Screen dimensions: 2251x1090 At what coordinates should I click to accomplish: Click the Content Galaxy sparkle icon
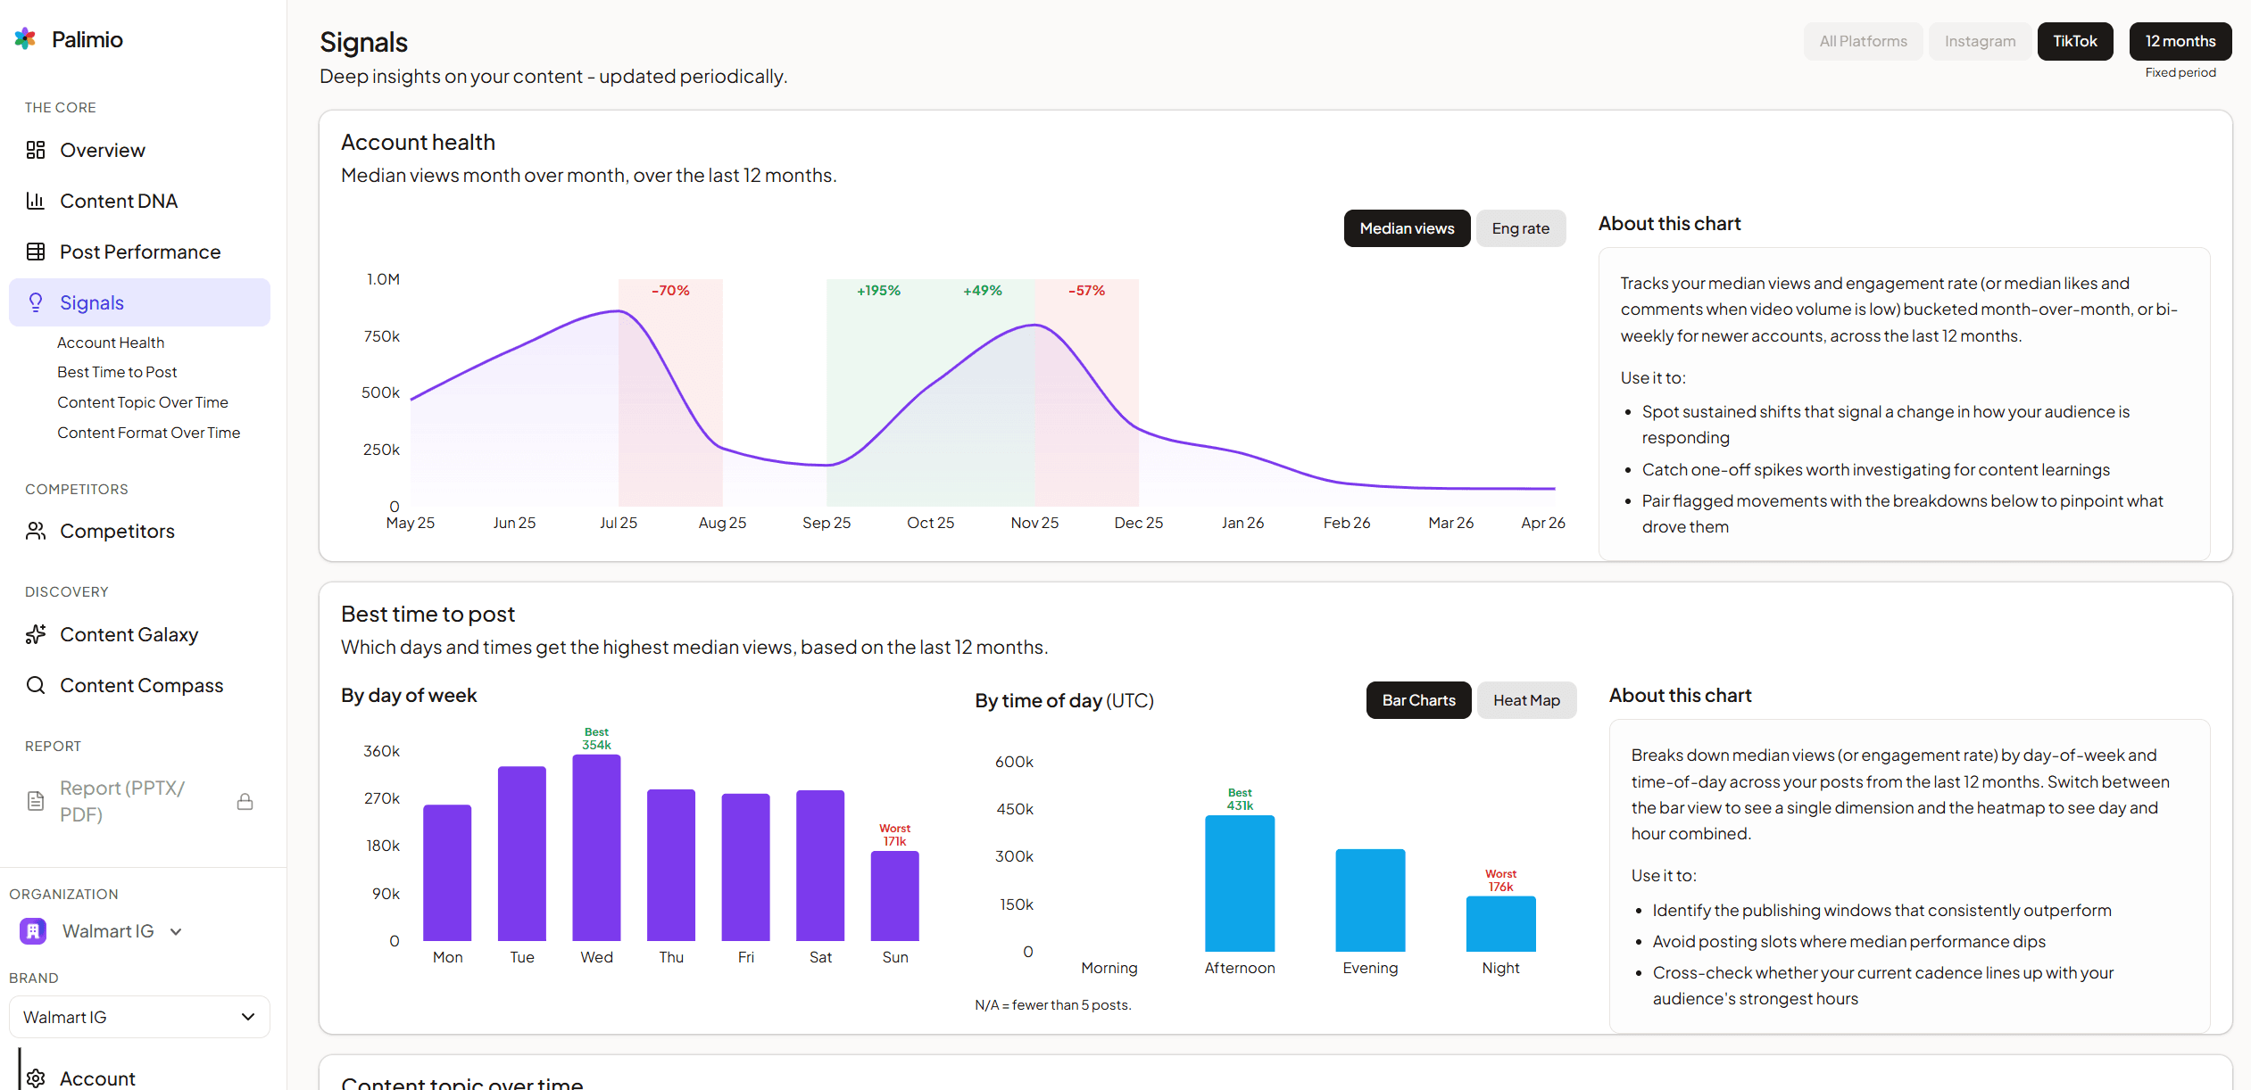pos(36,634)
